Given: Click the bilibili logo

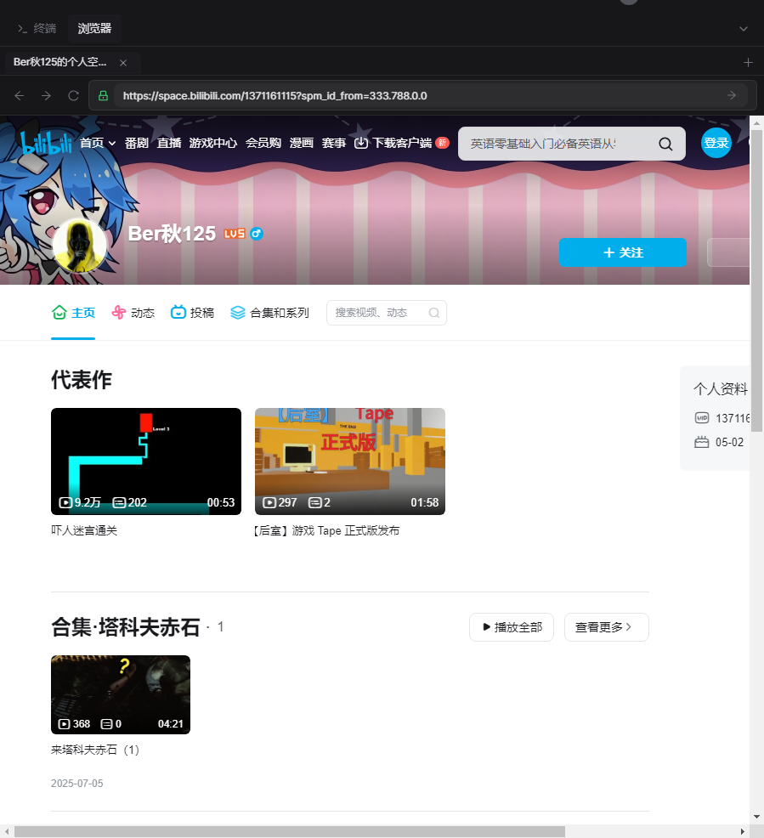Looking at the screenshot, I should point(46,142).
